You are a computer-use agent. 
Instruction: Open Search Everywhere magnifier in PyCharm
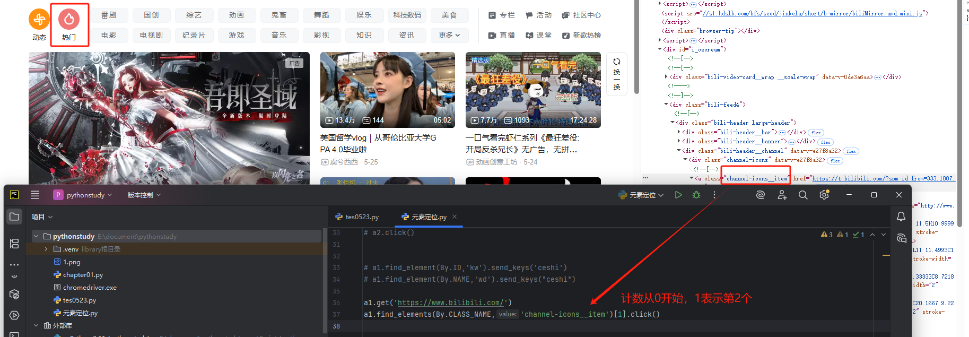click(803, 195)
